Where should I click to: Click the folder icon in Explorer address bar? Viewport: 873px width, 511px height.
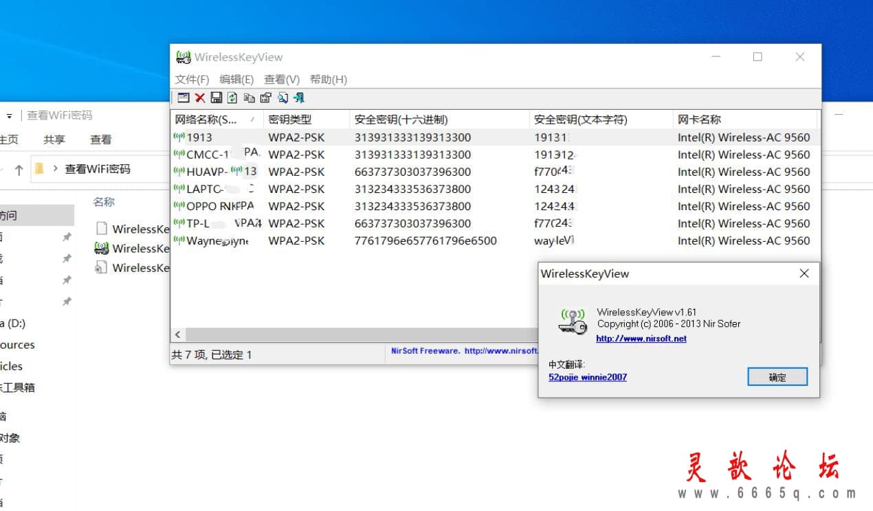[x=39, y=168]
